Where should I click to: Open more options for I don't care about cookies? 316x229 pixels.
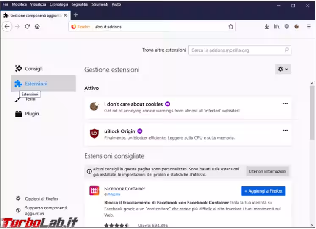(x=285, y=103)
